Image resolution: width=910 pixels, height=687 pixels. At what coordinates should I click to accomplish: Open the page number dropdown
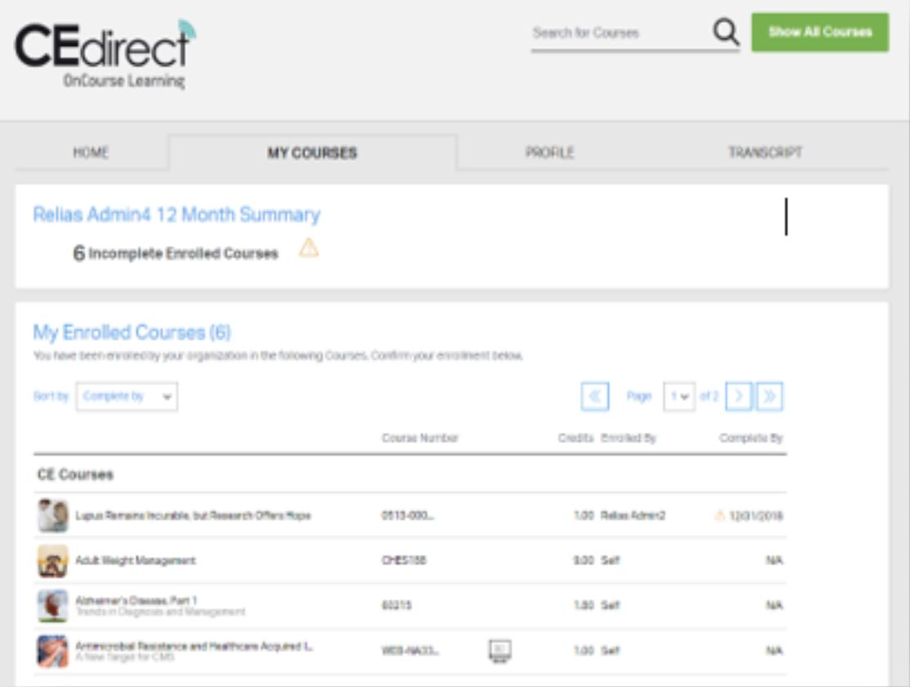[679, 397]
